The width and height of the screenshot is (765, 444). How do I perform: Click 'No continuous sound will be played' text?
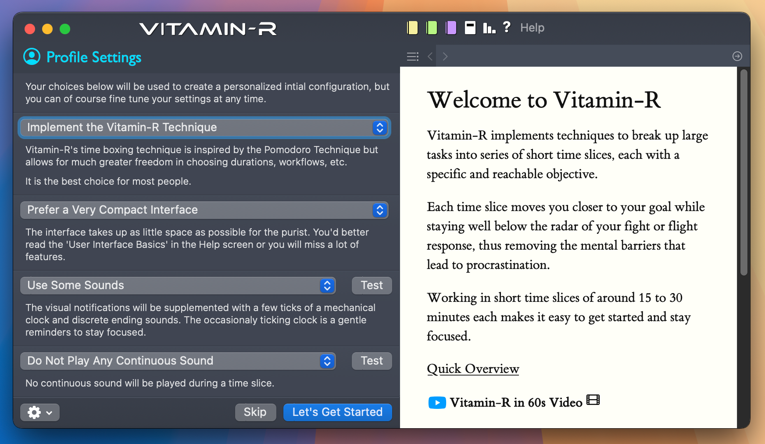pyautogui.click(x=150, y=383)
